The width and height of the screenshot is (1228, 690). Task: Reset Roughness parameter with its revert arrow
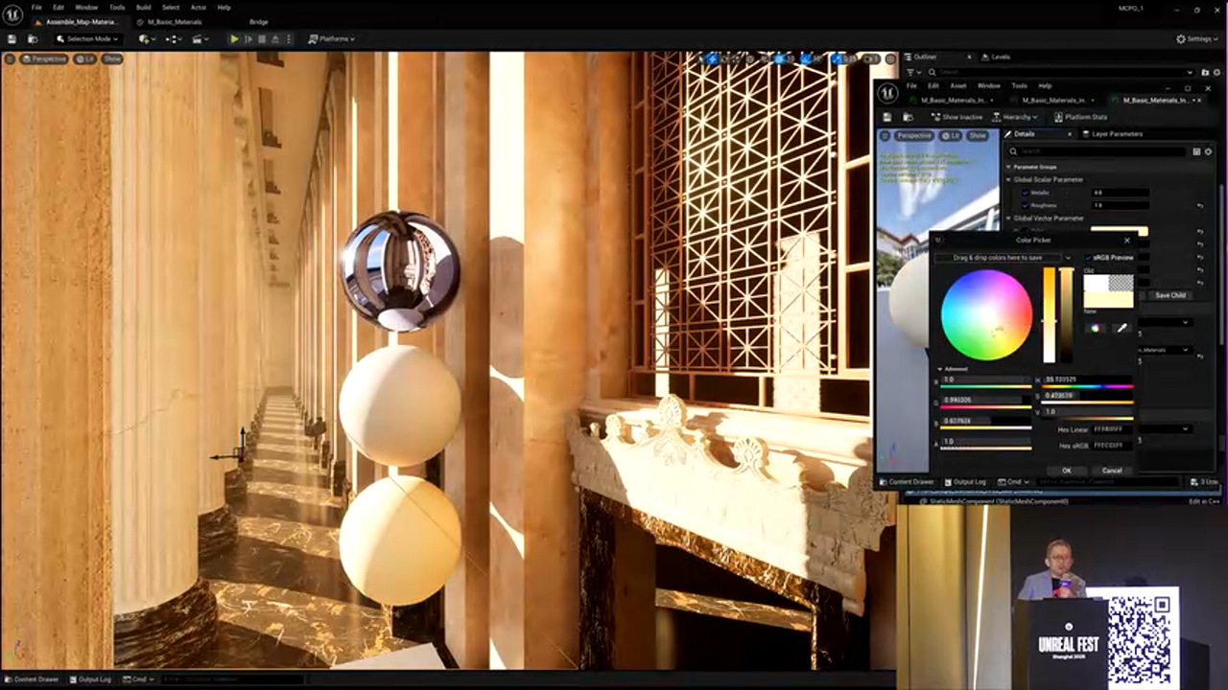pyautogui.click(x=1199, y=205)
